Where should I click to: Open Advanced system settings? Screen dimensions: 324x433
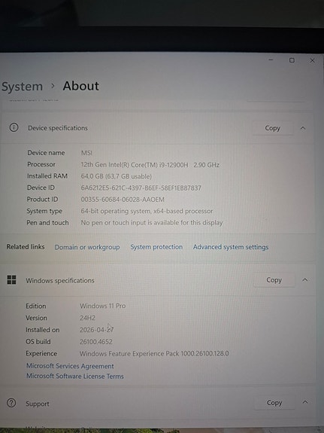click(231, 247)
